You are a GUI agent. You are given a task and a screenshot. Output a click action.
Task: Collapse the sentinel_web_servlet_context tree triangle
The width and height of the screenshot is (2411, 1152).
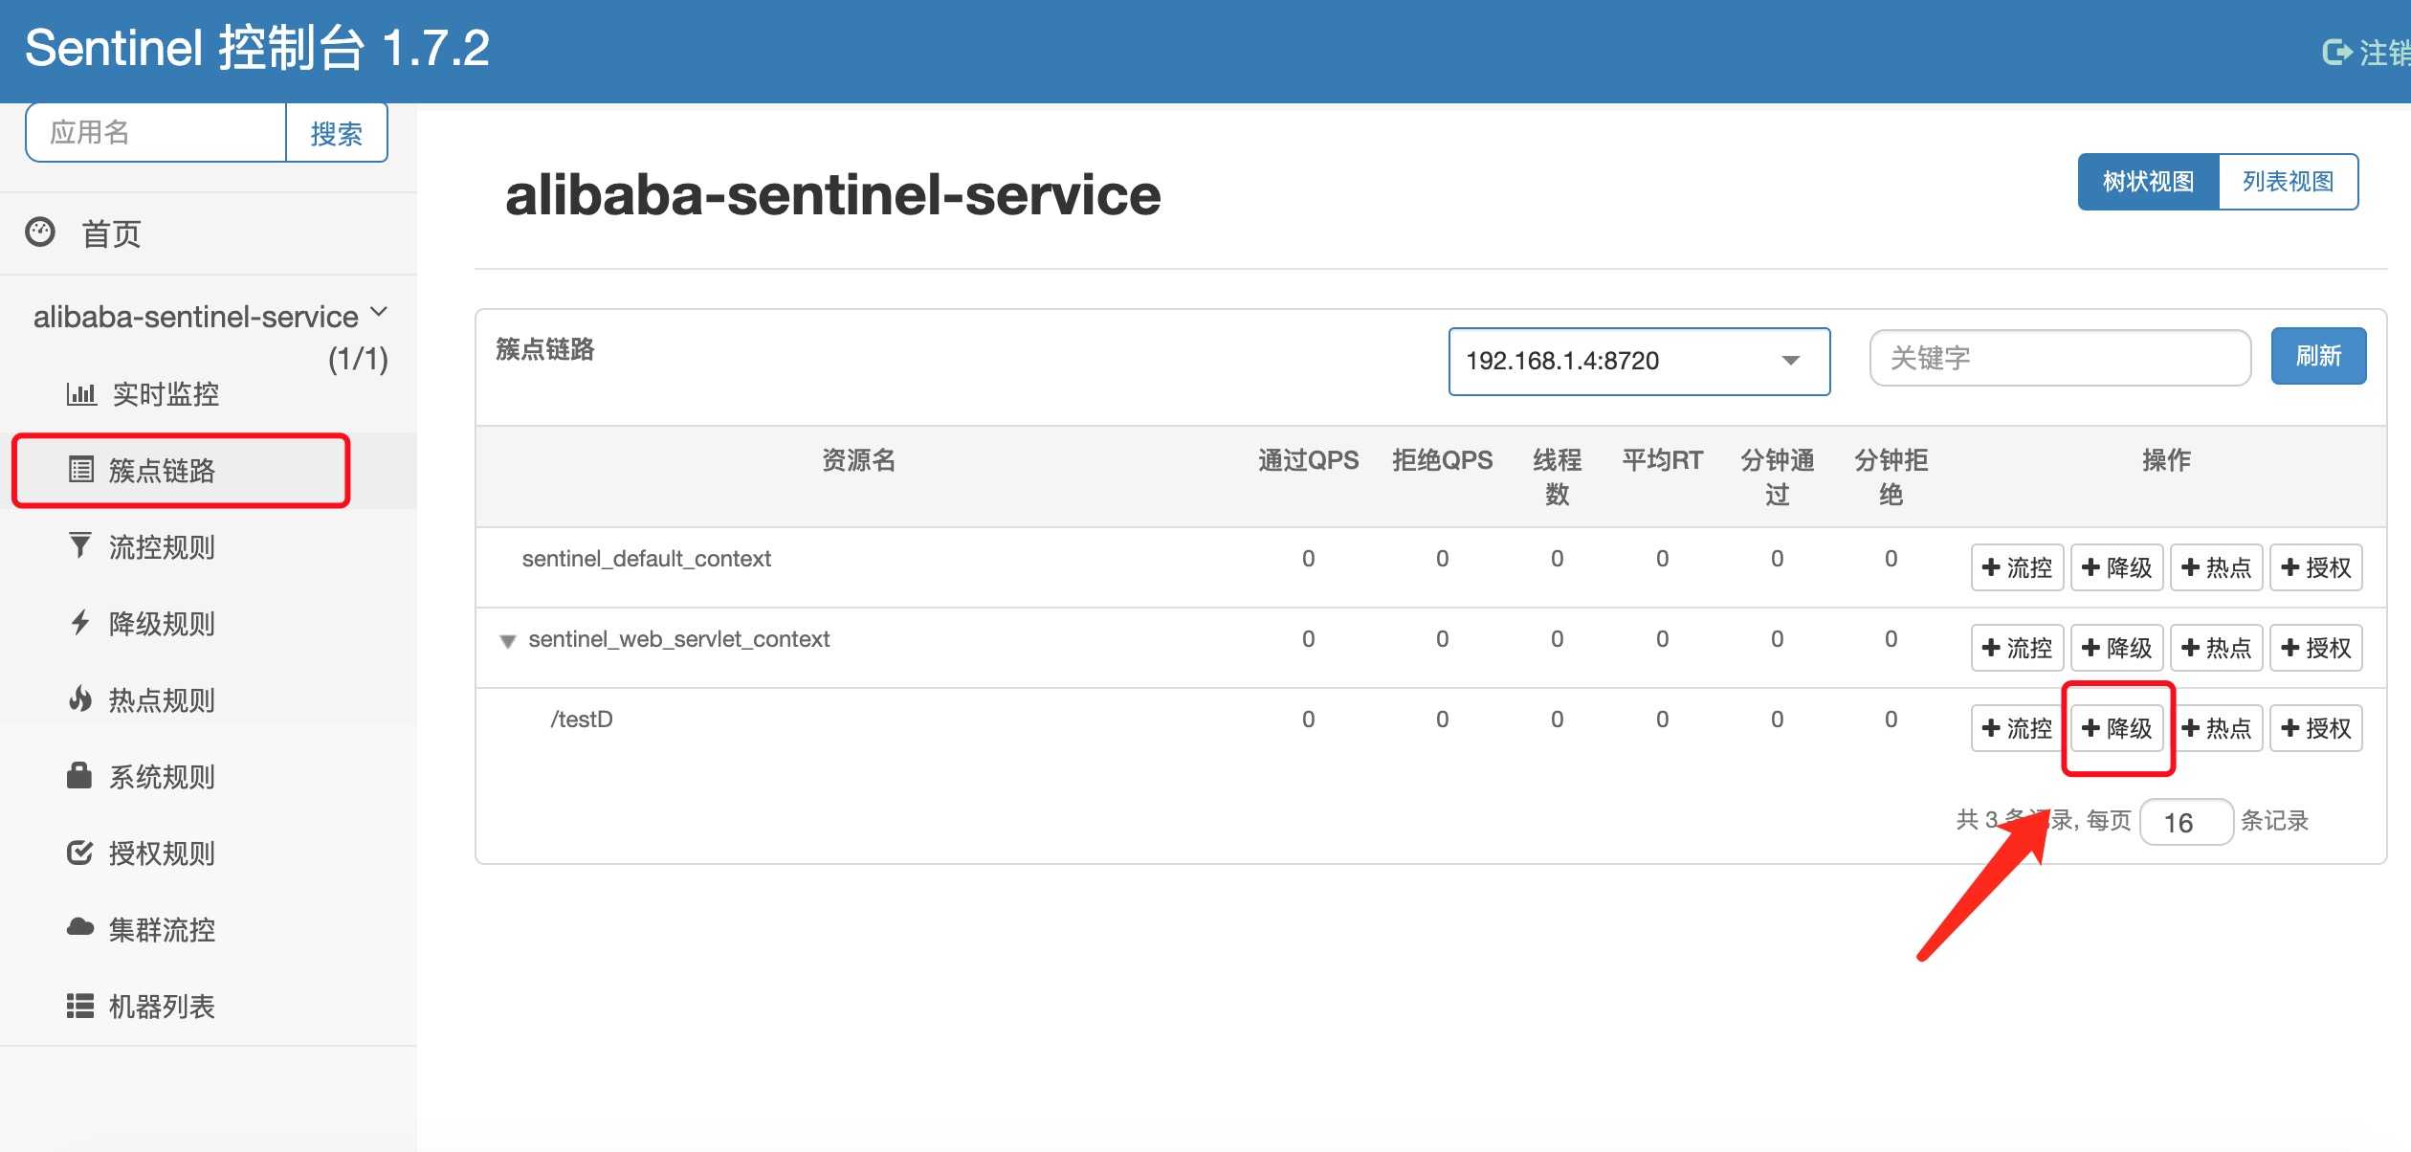(x=508, y=641)
